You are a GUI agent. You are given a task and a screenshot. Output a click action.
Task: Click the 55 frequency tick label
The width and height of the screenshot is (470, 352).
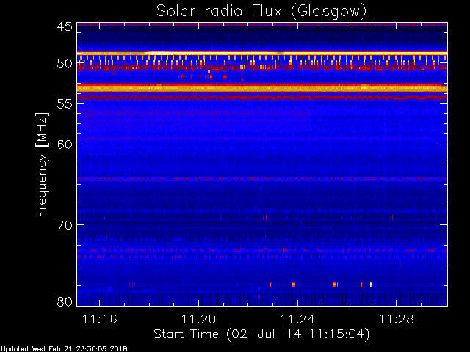click(65, 104)
